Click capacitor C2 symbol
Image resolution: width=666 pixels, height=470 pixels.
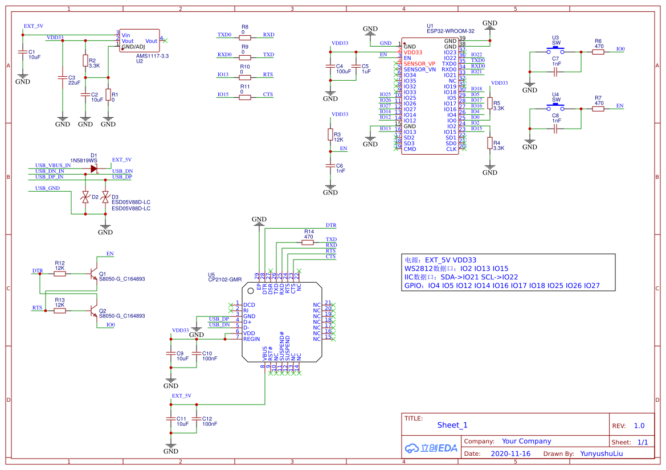[85, 95]
